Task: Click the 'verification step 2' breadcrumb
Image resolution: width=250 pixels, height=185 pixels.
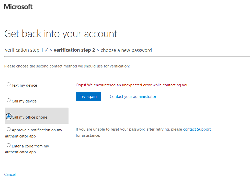Action: point(74,50)
